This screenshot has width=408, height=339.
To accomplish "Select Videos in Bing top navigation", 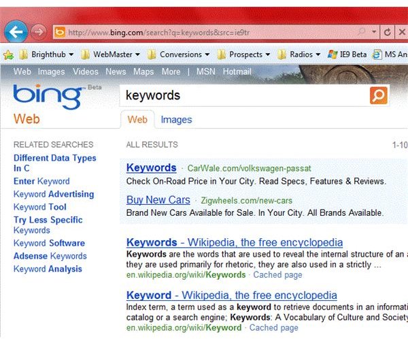I will (86, 71).
